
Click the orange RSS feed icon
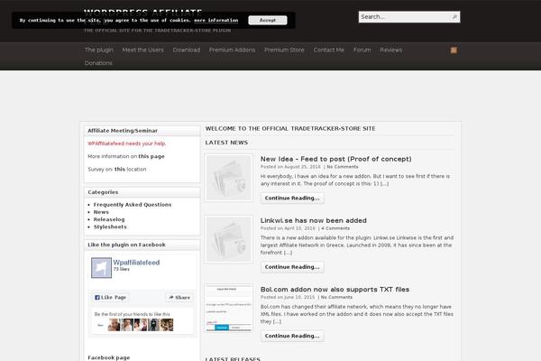[x=454, y=51]
